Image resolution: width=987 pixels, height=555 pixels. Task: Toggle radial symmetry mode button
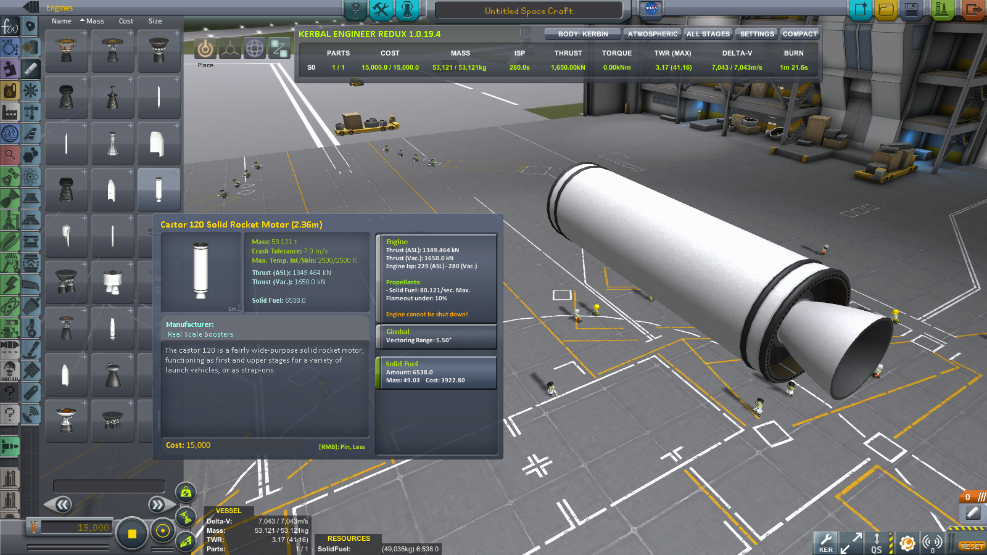click(131, 533)
